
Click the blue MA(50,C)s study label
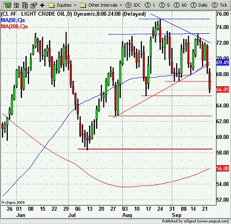coord(13,20)
